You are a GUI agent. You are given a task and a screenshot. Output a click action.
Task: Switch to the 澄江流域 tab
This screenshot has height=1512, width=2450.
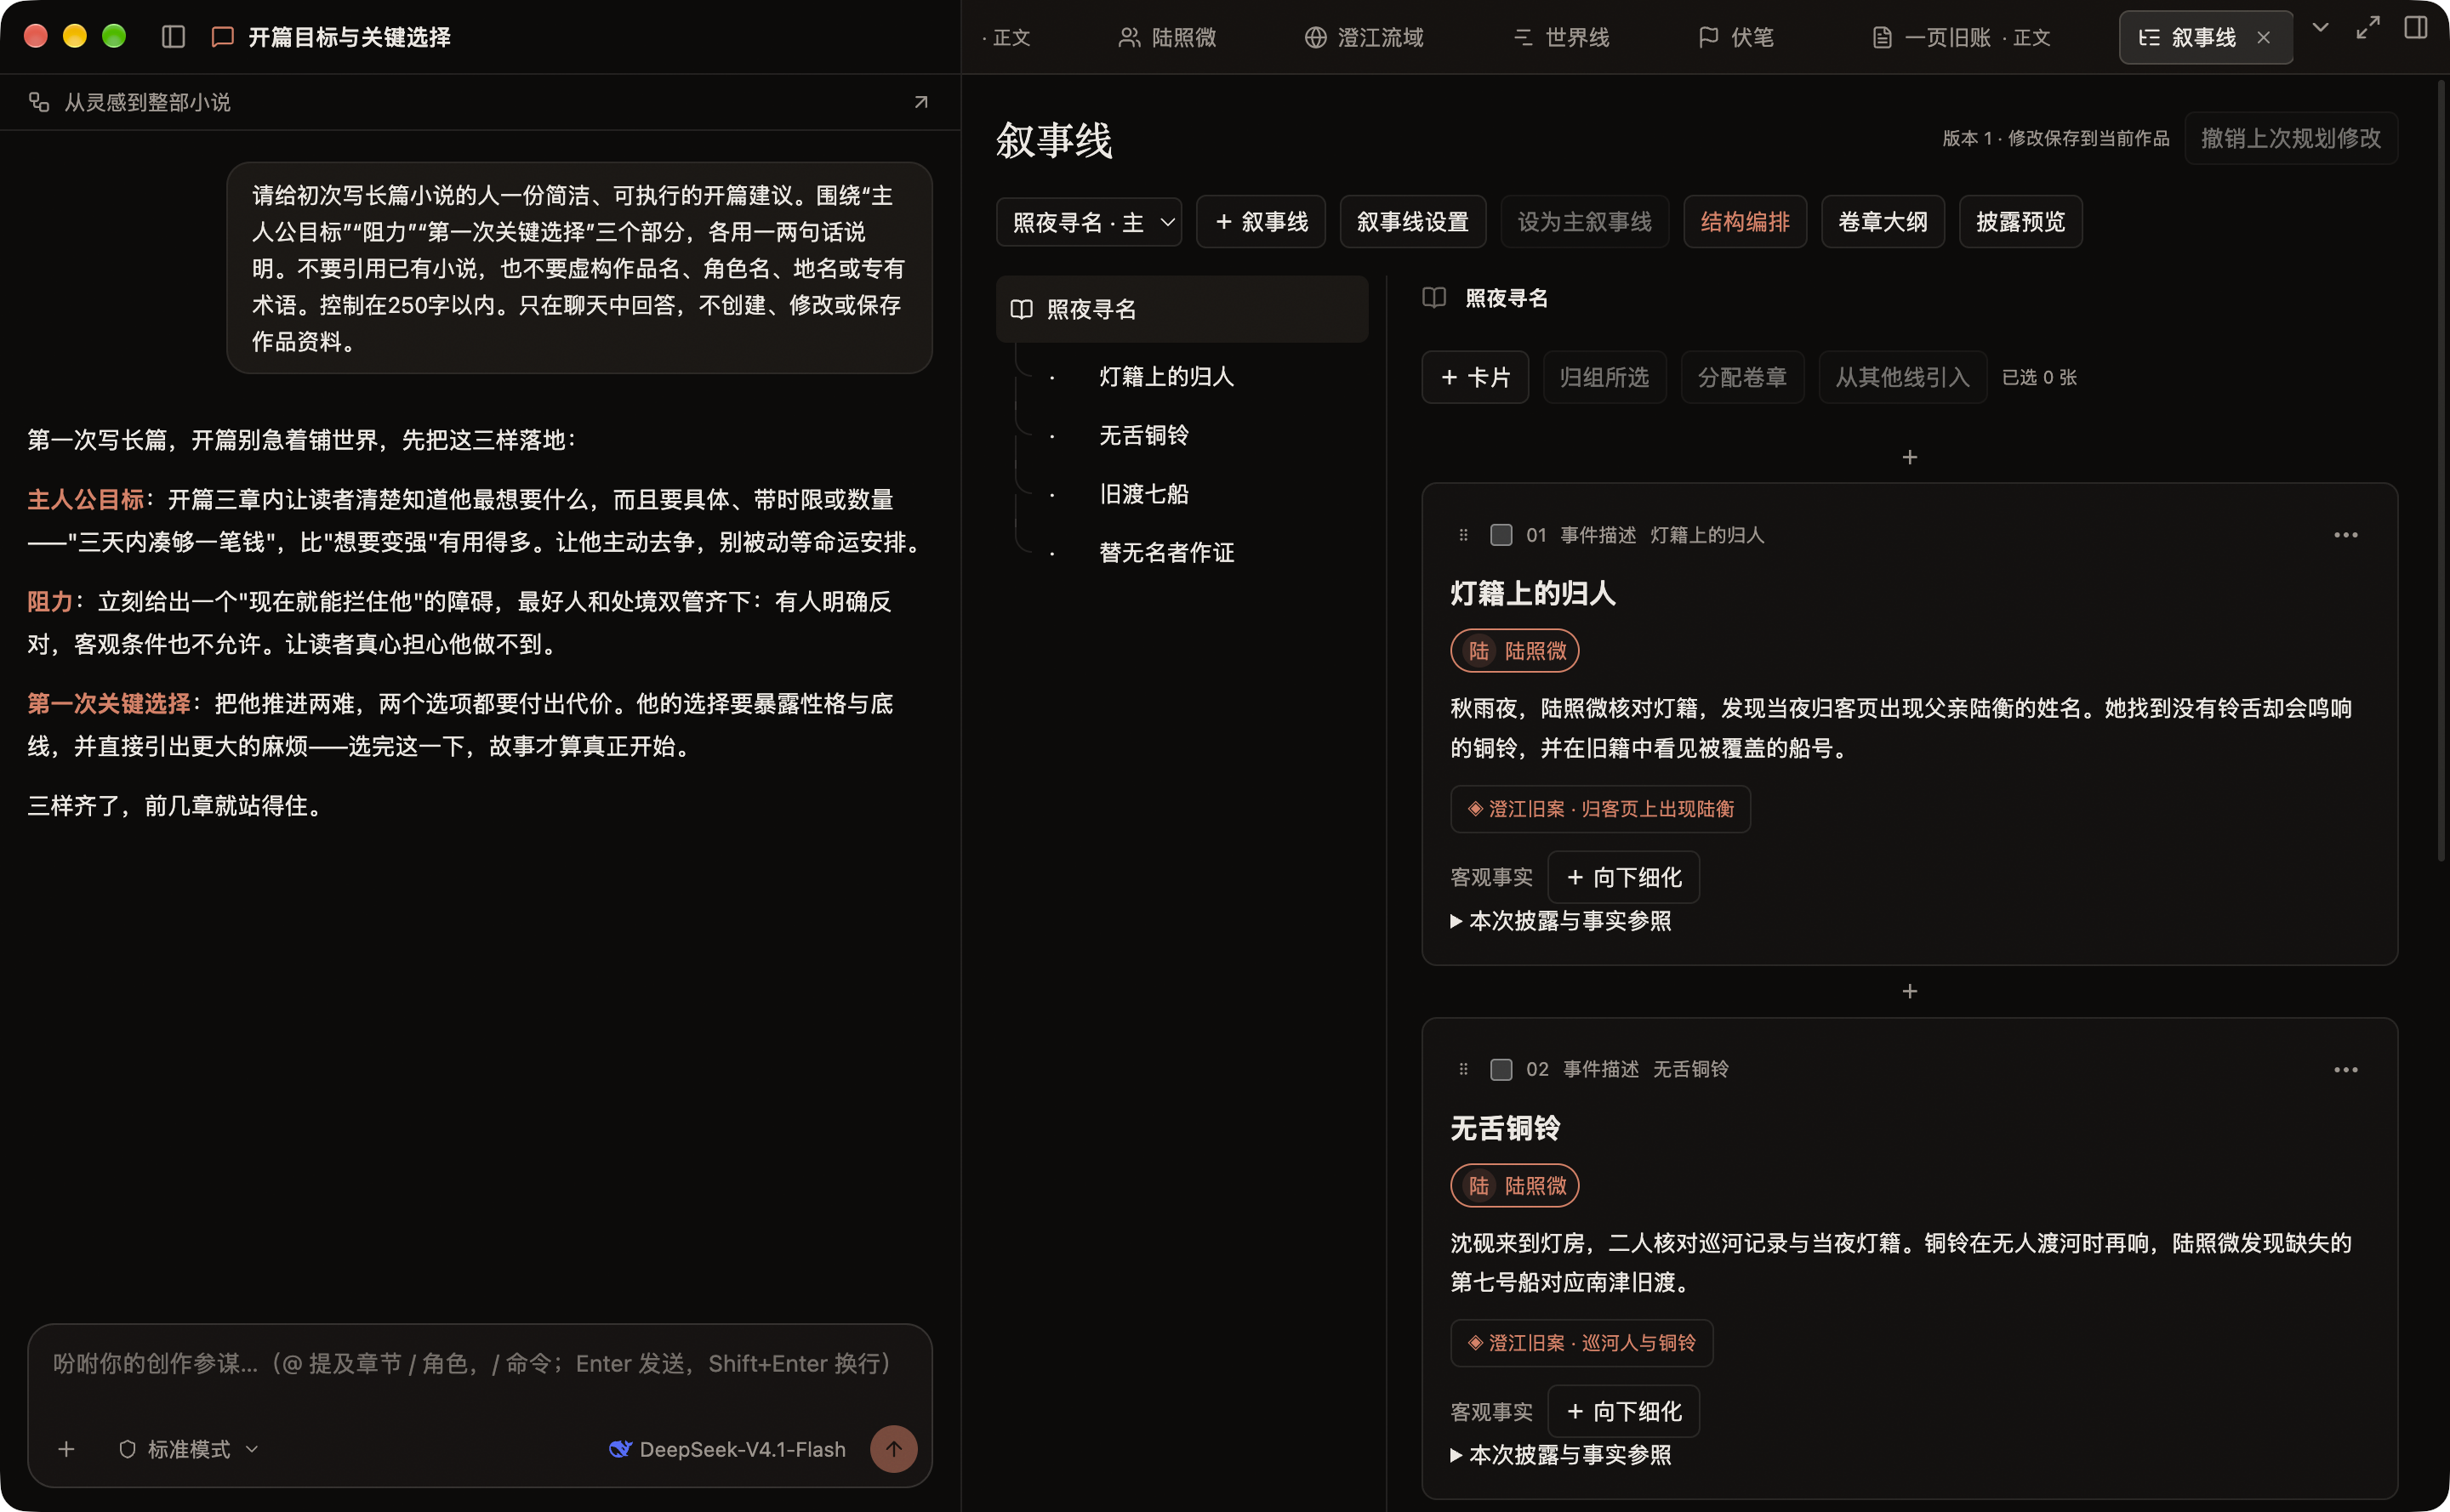pyautogui.click(x=1364, y=38)
